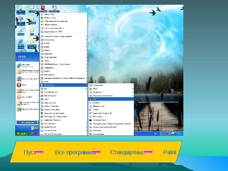This screenshot has height=171, width=228.
Task: Expand the Развлечения submenu arrow
Action: coord(133,85)
